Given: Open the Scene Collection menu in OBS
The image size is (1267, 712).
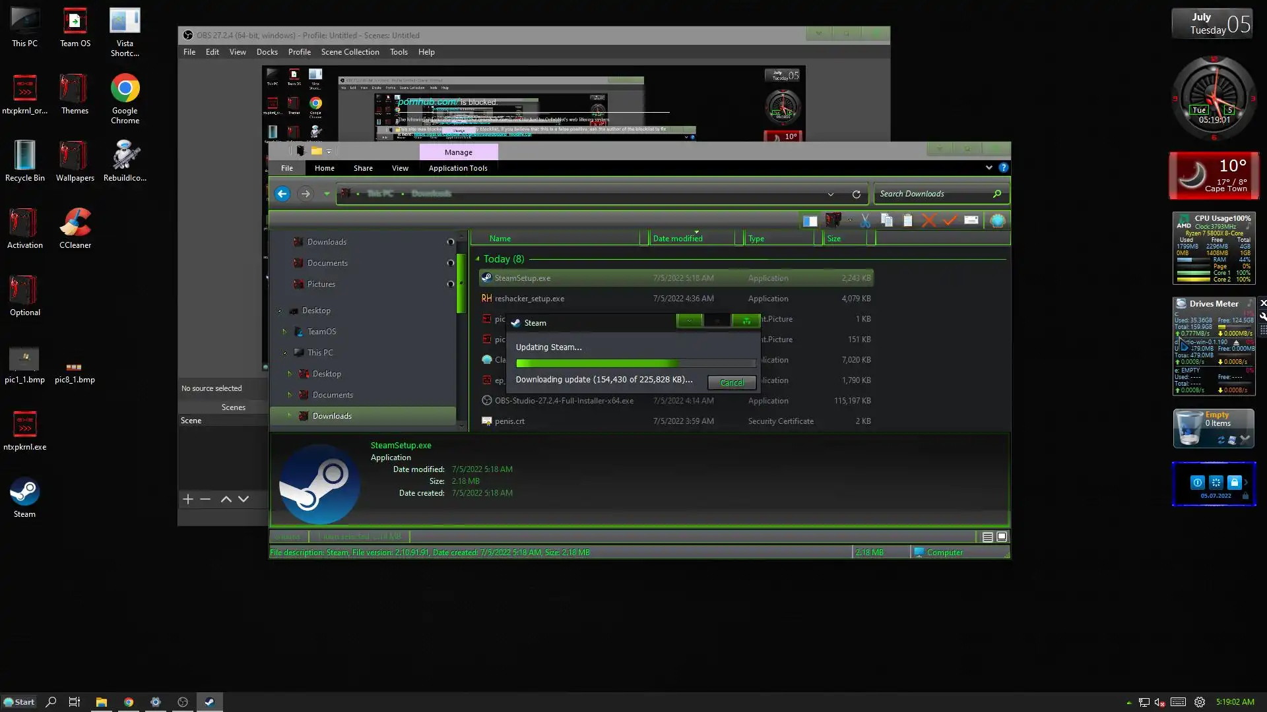Looking at the screenshot, I should (x=350, y=52).
